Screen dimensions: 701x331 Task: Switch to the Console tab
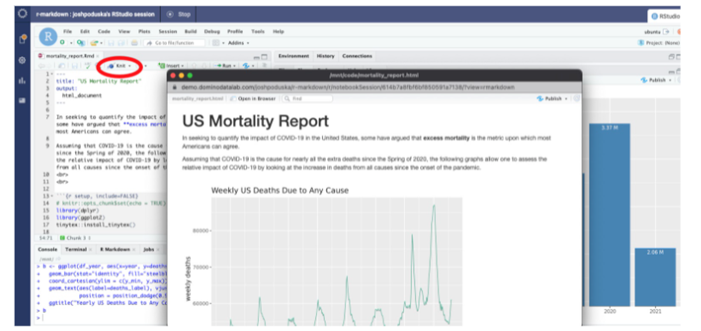coord(47,249)
